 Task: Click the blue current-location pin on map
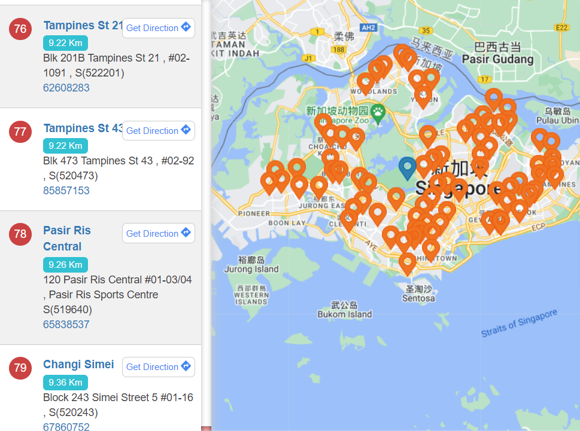coord(407,168)
